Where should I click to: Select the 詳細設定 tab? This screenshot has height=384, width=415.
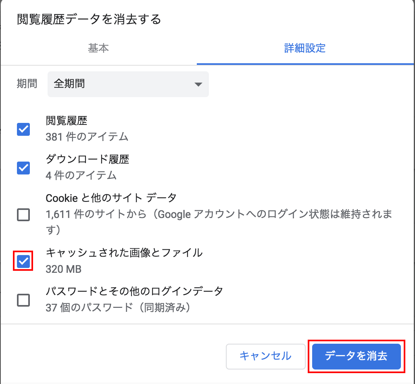[x=305, y=48]
